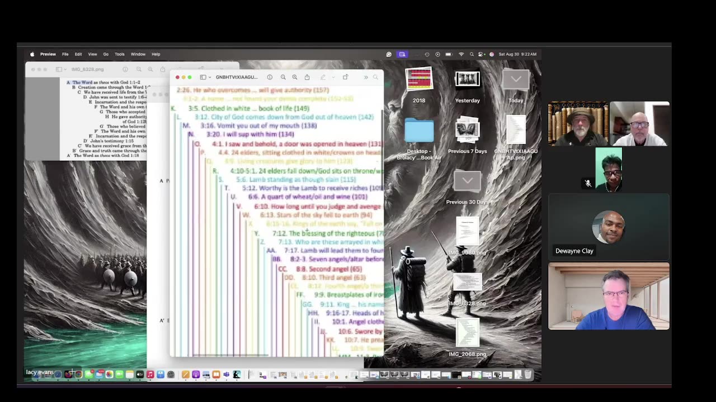
Task: Open the Go menu
Action: pyautogui.click(x=106, y=54)
